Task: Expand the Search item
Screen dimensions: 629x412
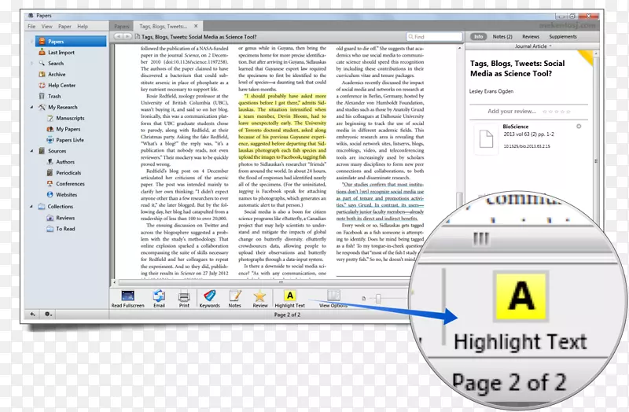Action: [x=31, y=63]
